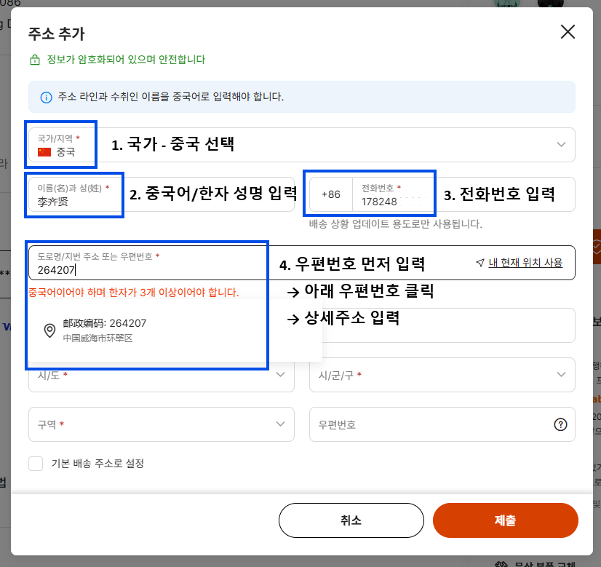This screenshot has height=567, width=601.
Task: Click the 내 현재 위치 사용 link
Action: tap(525, 263)
